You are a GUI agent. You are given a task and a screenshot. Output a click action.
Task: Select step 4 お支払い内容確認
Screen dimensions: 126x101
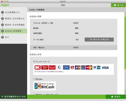point(14,31)
